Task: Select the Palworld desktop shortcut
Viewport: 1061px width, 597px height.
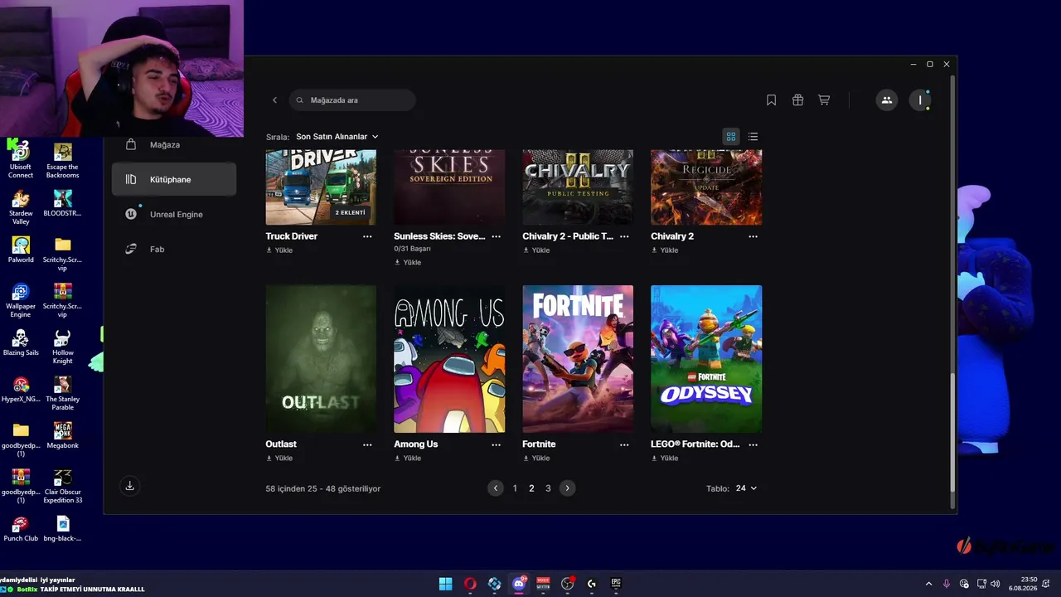Action: 21,249
